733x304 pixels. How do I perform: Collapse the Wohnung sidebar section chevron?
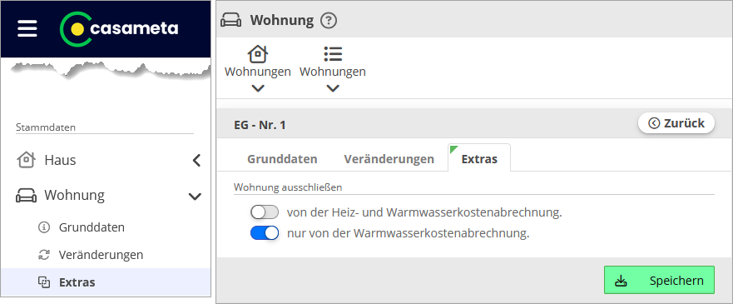coord(195,197)
